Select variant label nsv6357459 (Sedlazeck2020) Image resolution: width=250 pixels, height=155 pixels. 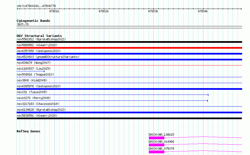(x=39, y=51)
